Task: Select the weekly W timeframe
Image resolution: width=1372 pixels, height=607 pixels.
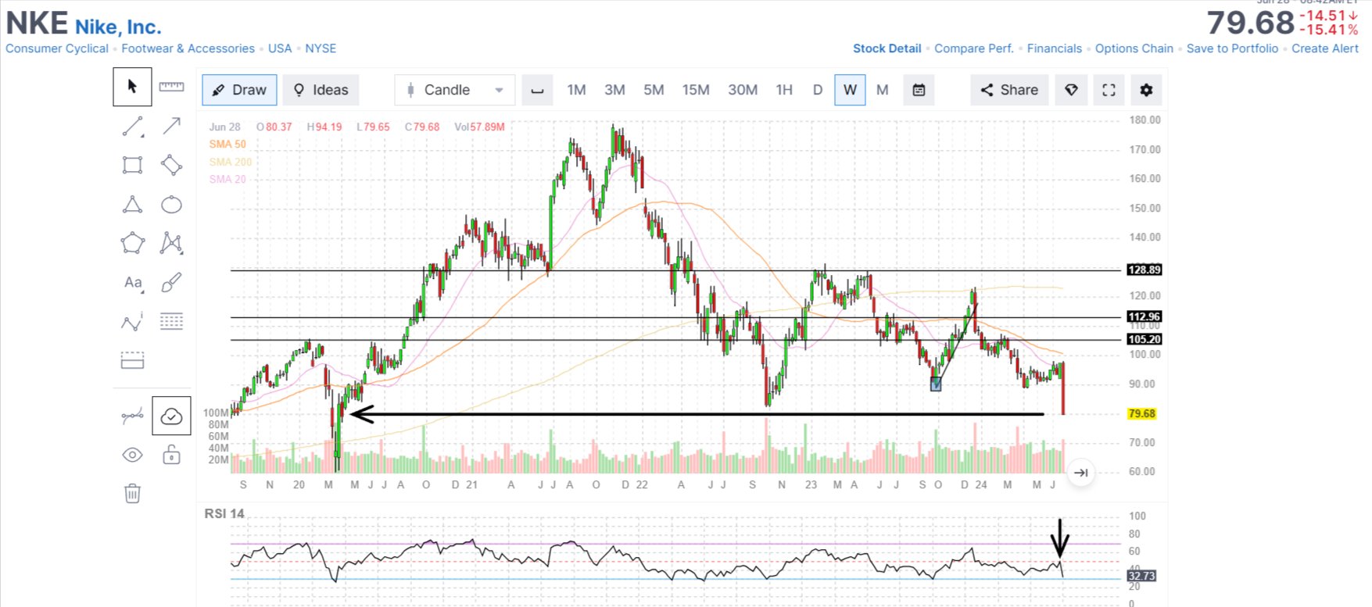Action: tap(850, 90)
